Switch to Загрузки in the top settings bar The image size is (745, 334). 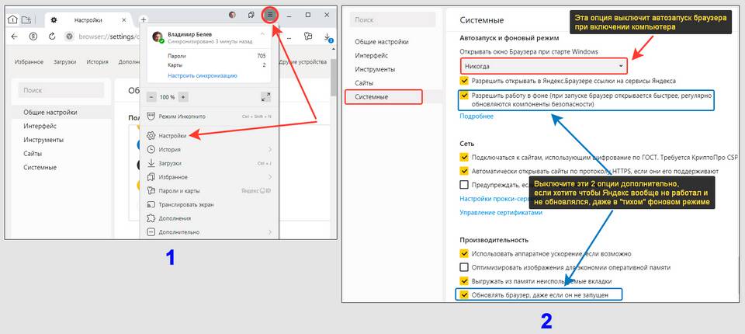(65, 62)
